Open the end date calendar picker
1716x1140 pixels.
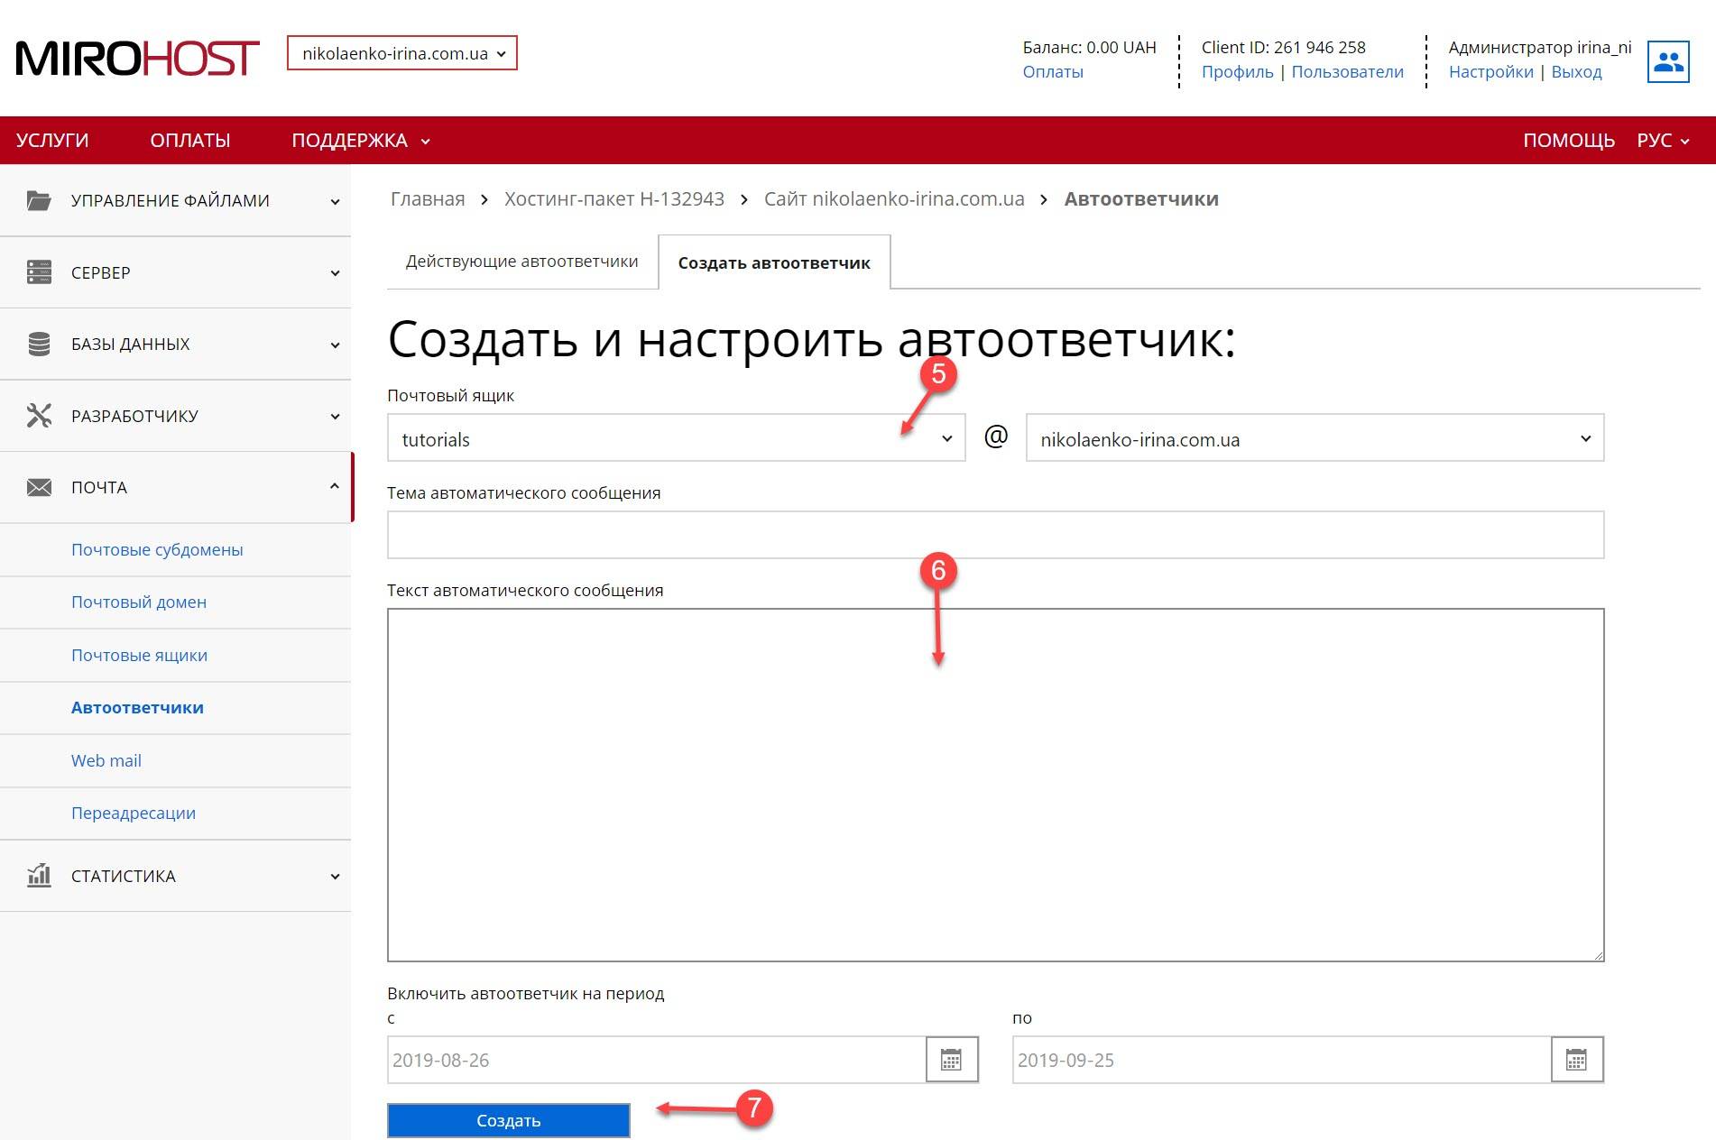[x=1577, y=1060]
